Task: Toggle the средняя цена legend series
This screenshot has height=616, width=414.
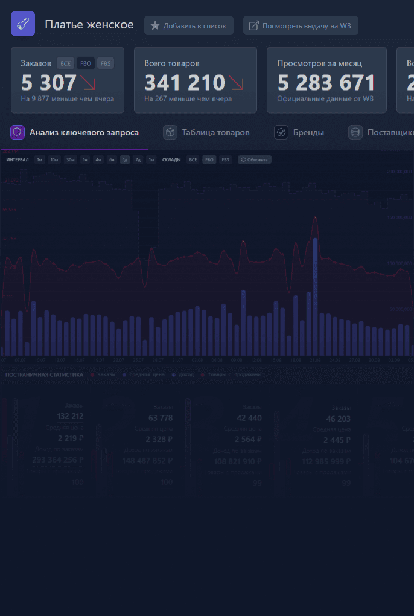Action: [143, 375]
